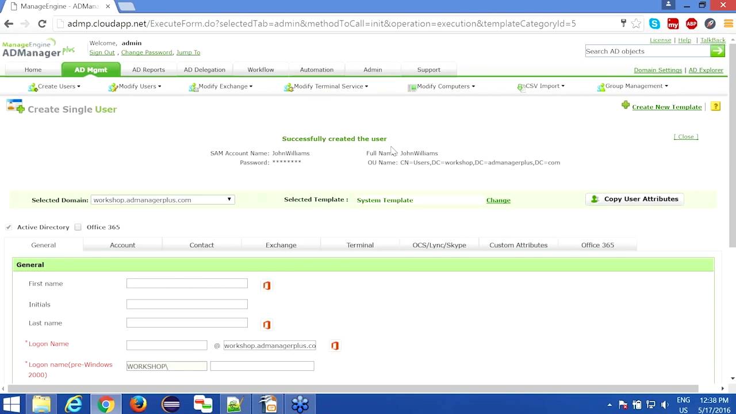Switch to the Terminal tab
Viewport: 736px width, 414px height.
click(360, 245)
